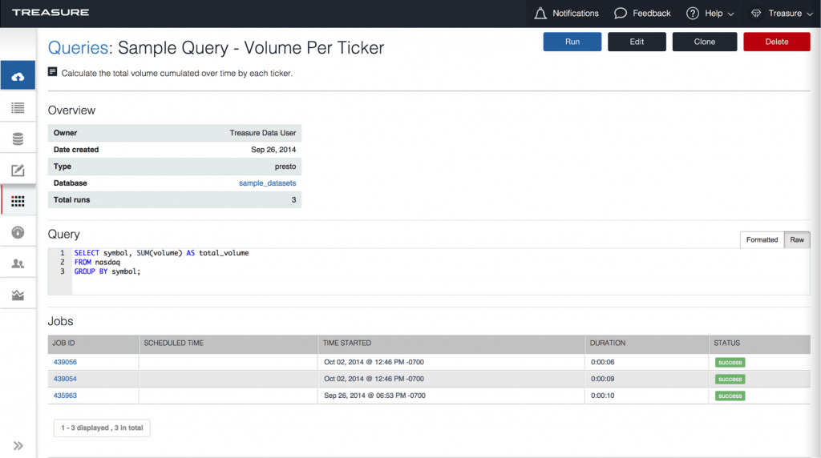Open job 439056

tap(65, 362)
